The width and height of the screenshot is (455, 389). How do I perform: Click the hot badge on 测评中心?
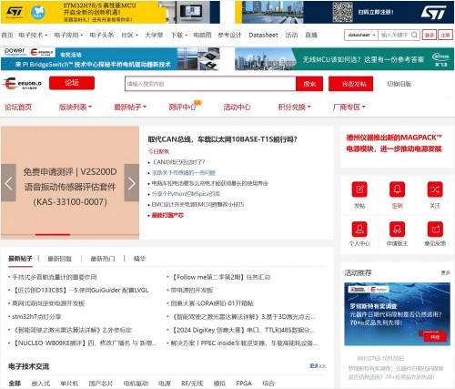point(198,103)
